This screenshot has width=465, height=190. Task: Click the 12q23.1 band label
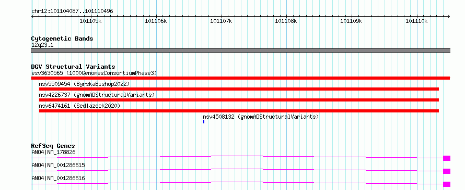tap(42, 45)
